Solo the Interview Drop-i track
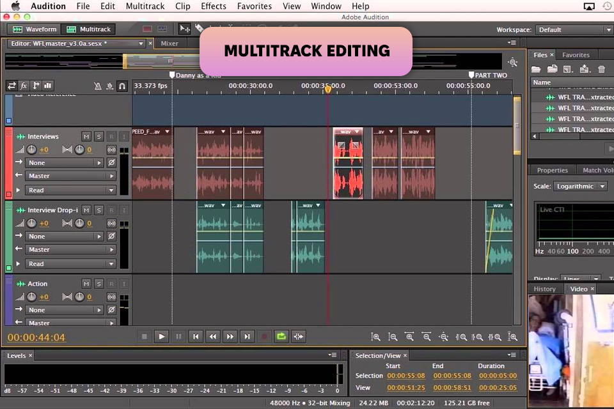614x409 pixels. [98, 210]
